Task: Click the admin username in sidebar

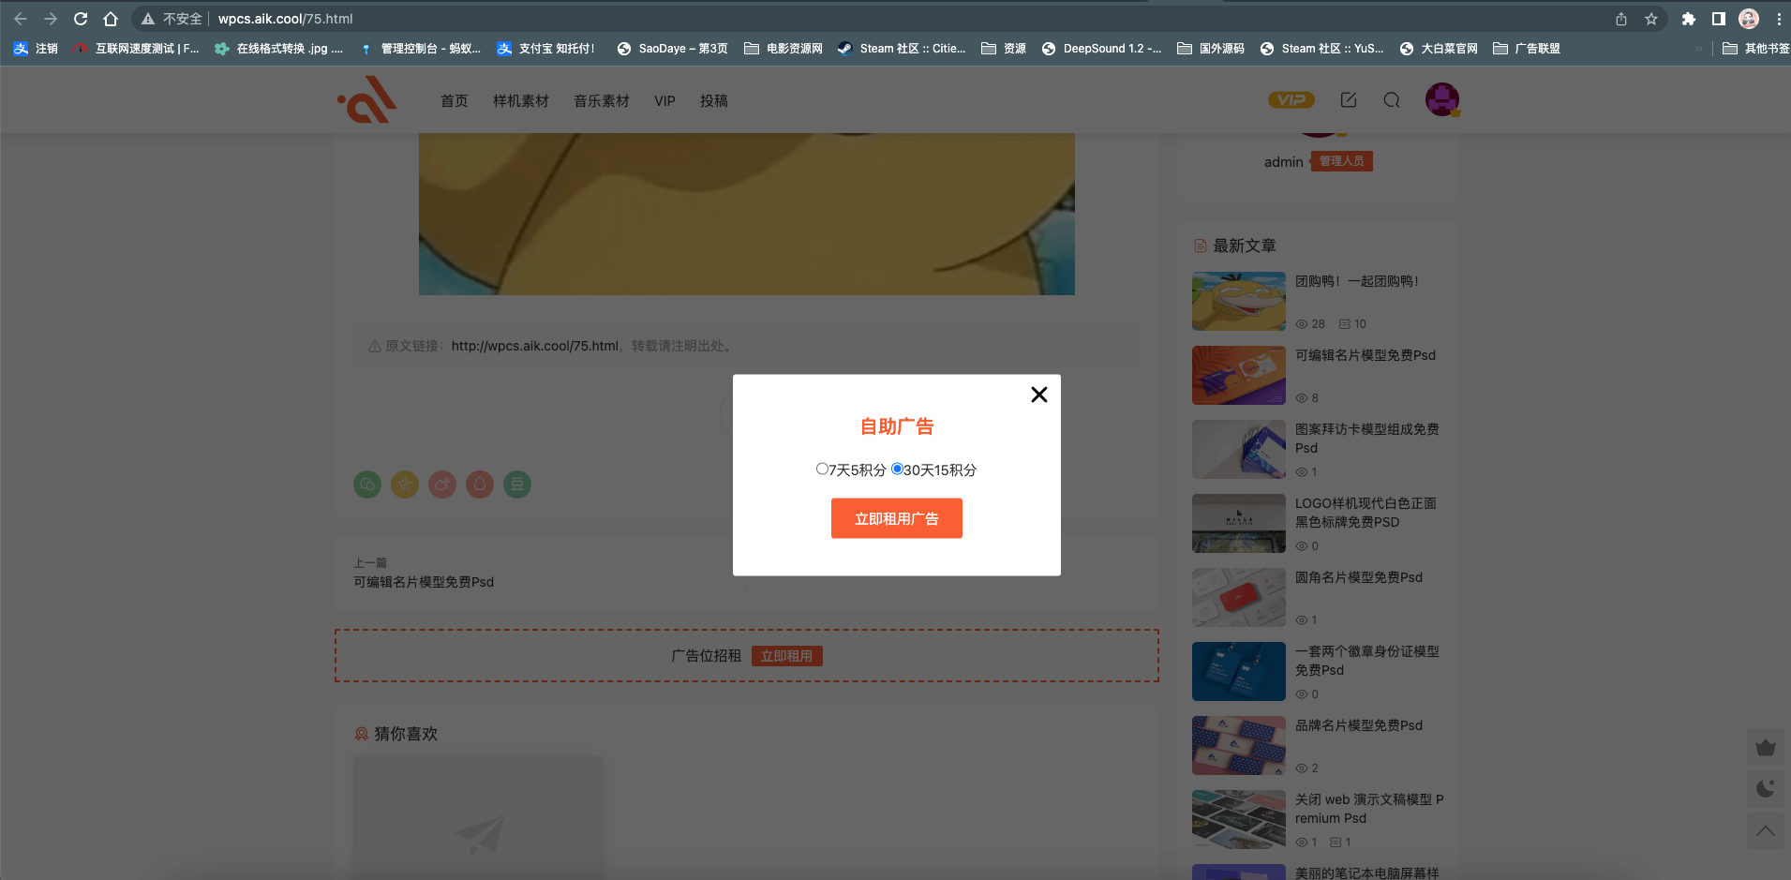Action: [x=1283, y=162]
